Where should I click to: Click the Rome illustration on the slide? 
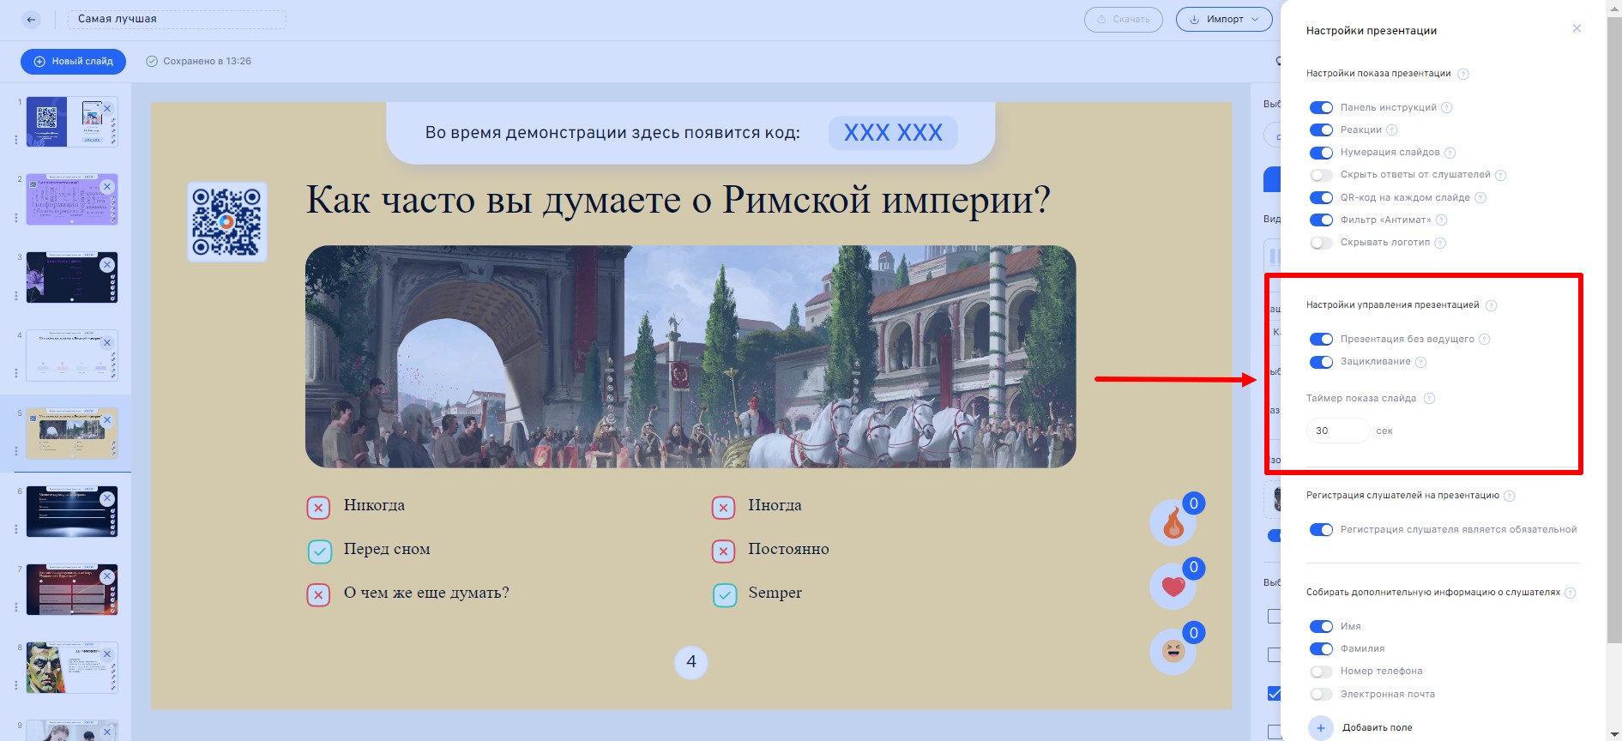pos(690,357)
